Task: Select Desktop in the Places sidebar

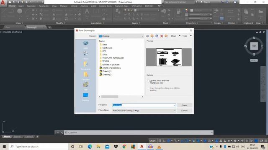Action: [x=85, y=97]
